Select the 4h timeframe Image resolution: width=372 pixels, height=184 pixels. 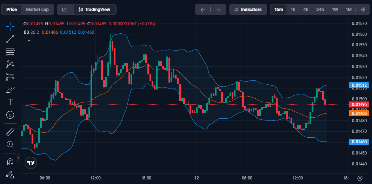pos(306,9)
